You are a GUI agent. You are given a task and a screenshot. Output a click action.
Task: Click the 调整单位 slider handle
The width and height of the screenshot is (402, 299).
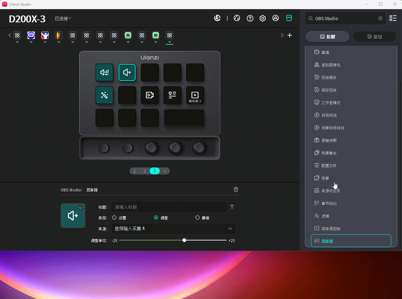pos(184,240)
